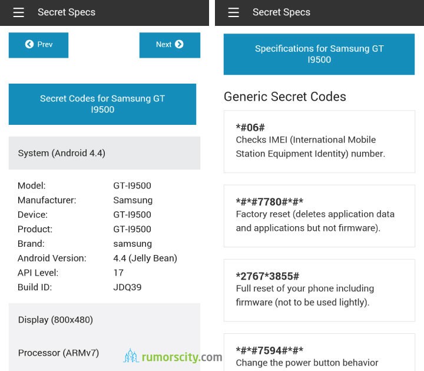Open the left screen hamburger menu
Screen dimensions: 424x371
tap(19, 12)
